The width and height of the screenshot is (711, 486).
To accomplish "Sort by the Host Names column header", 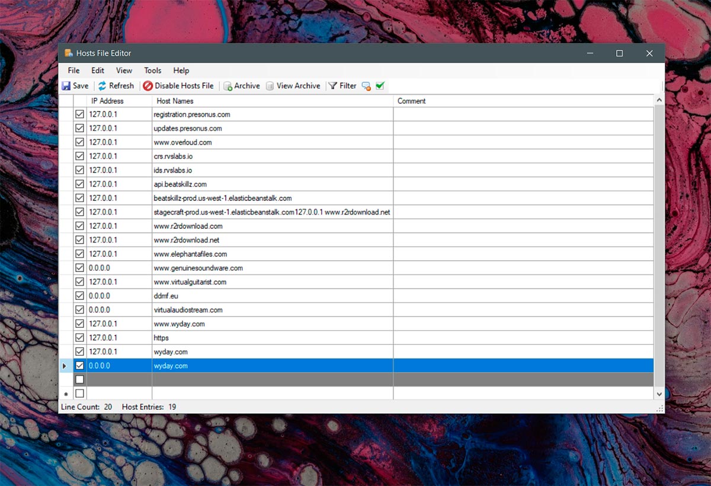I will point(273,101).
